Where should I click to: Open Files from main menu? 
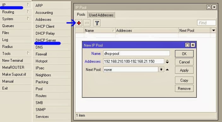pyautogui.click(x=15, y=33)
